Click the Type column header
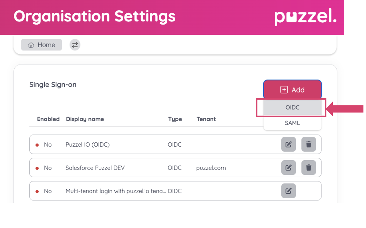The image size is (366, 228). point(175,119)
